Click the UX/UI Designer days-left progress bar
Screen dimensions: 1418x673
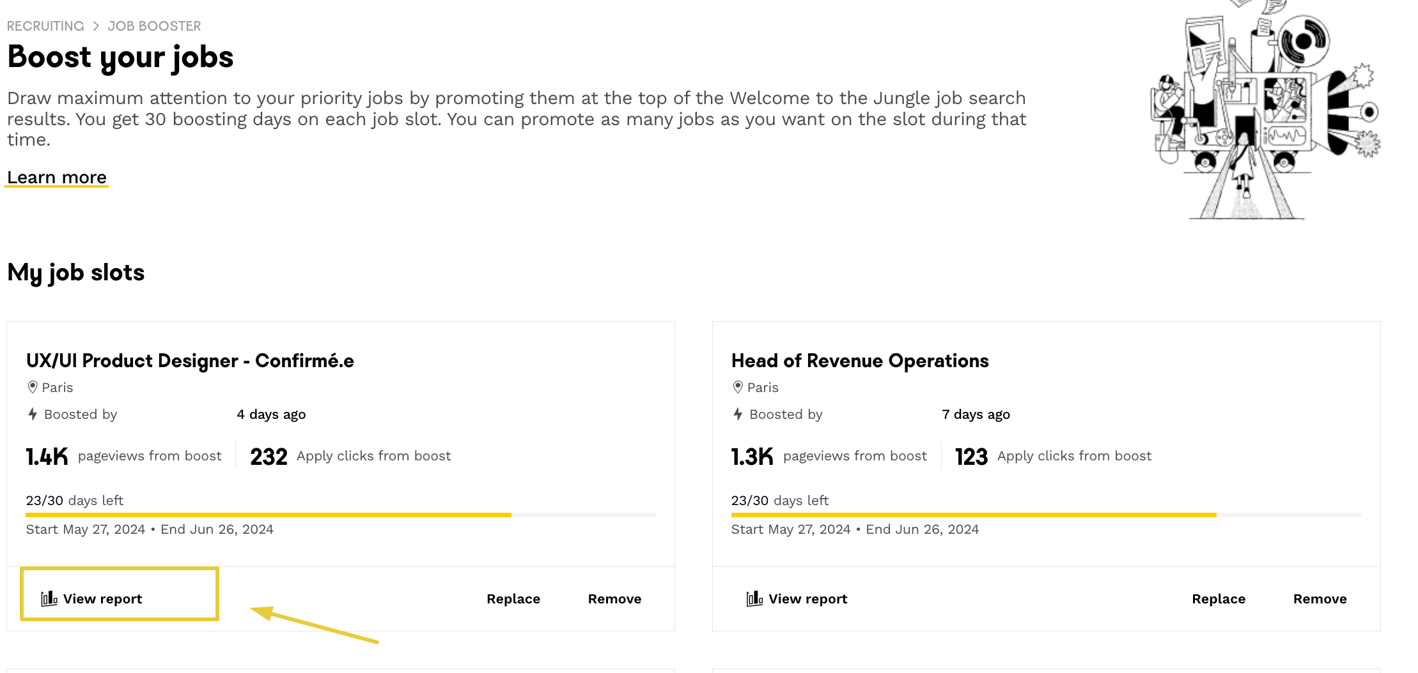coord(341,515)
